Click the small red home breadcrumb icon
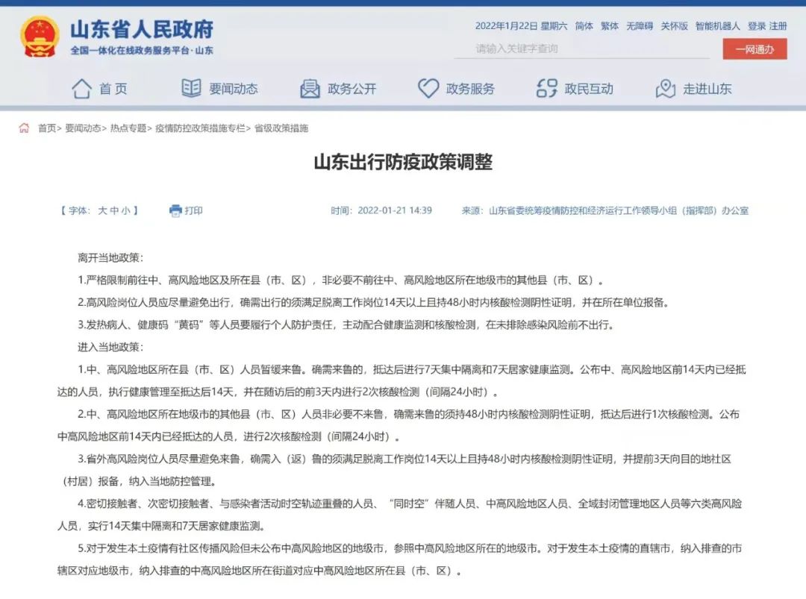This screenshot has height=599, width=806. 24,128
